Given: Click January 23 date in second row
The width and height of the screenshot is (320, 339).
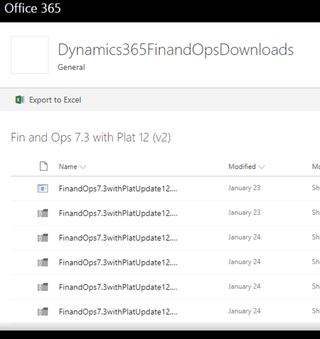Looking at the screenshot, I should [x=244, y=213].
